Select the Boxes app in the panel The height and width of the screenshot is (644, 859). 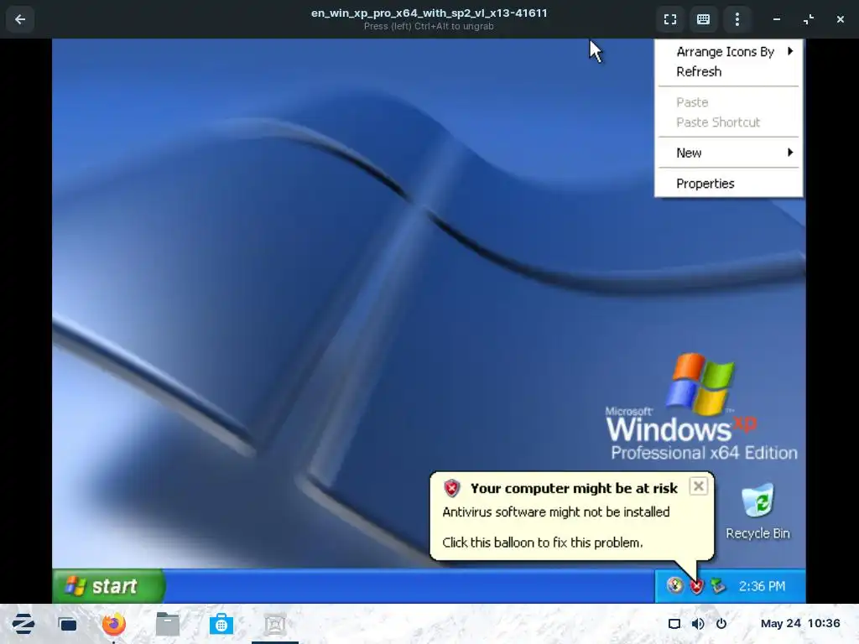[x=275, y=624]
